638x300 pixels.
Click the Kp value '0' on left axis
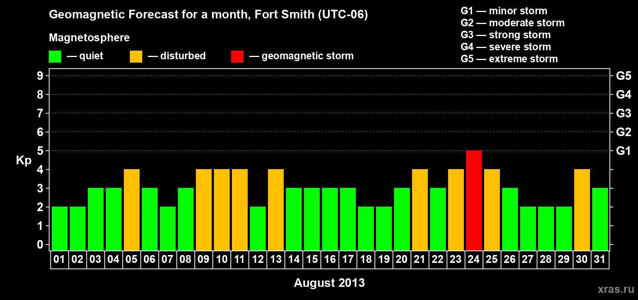[x=40, y=244]
